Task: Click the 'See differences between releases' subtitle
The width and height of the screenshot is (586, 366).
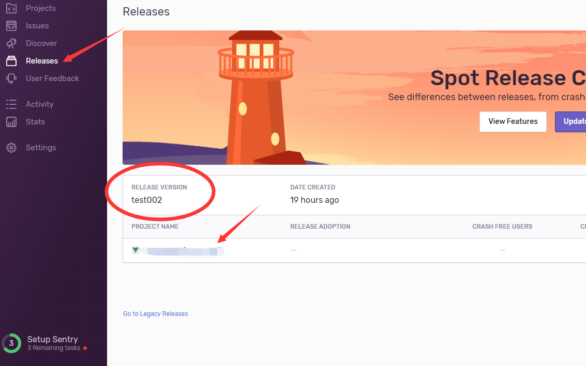Action: (487, 97)
